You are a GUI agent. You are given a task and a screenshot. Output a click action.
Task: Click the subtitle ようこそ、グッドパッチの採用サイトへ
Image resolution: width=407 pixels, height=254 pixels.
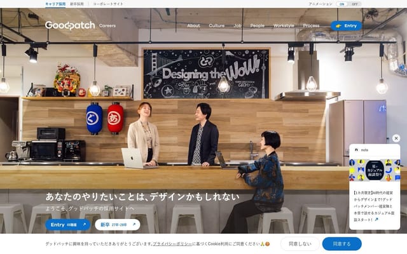90,209
